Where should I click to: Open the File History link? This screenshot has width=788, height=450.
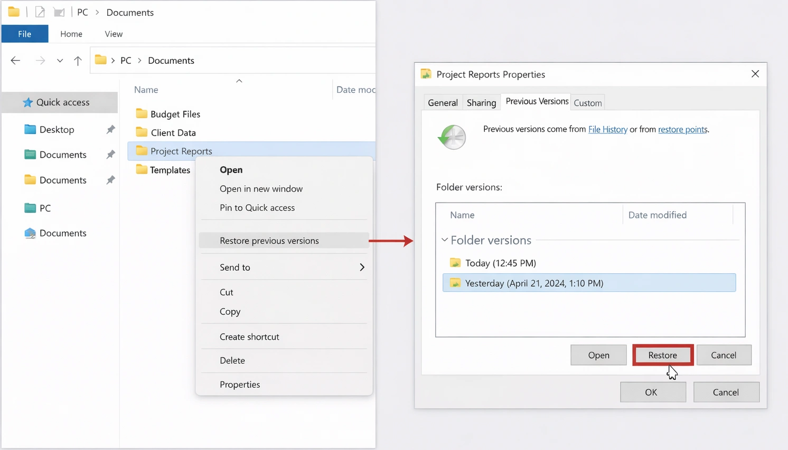point(608,129)
